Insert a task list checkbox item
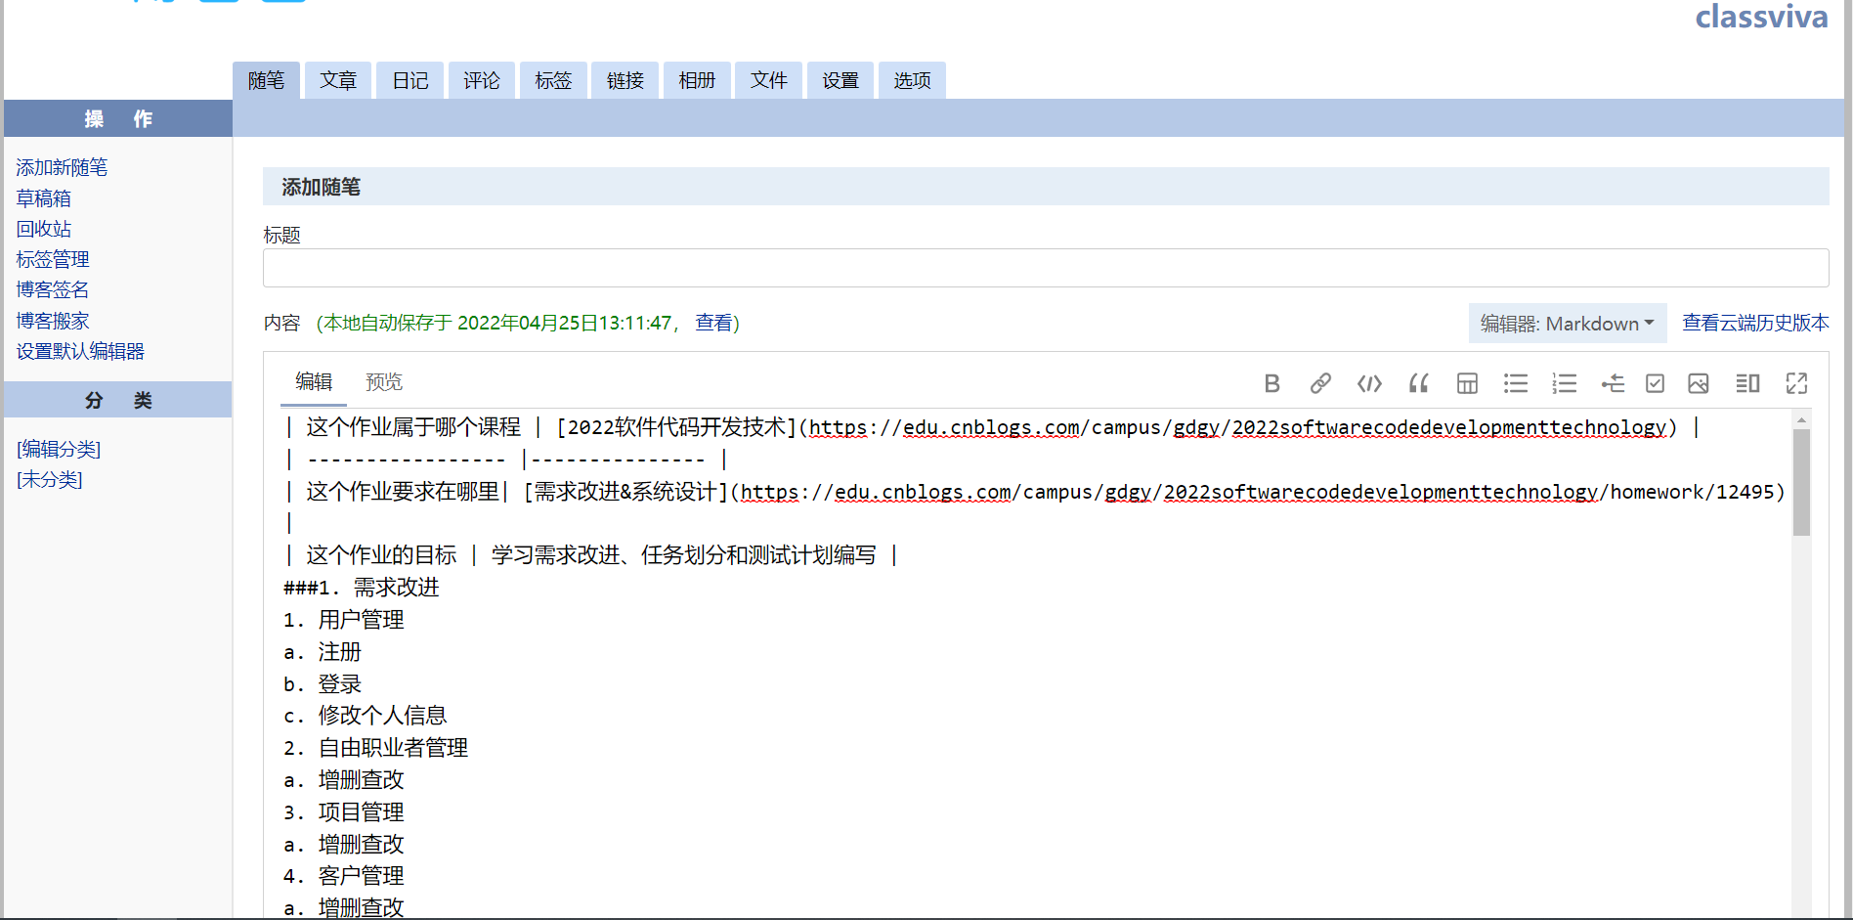This screenshot has height=920, width=1853. 1655,383
